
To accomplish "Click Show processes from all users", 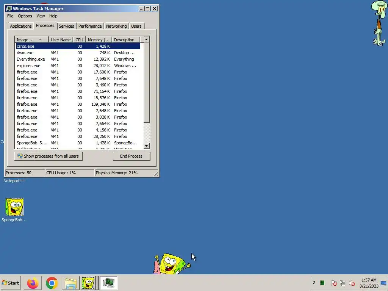I will [x=48, y=156].
